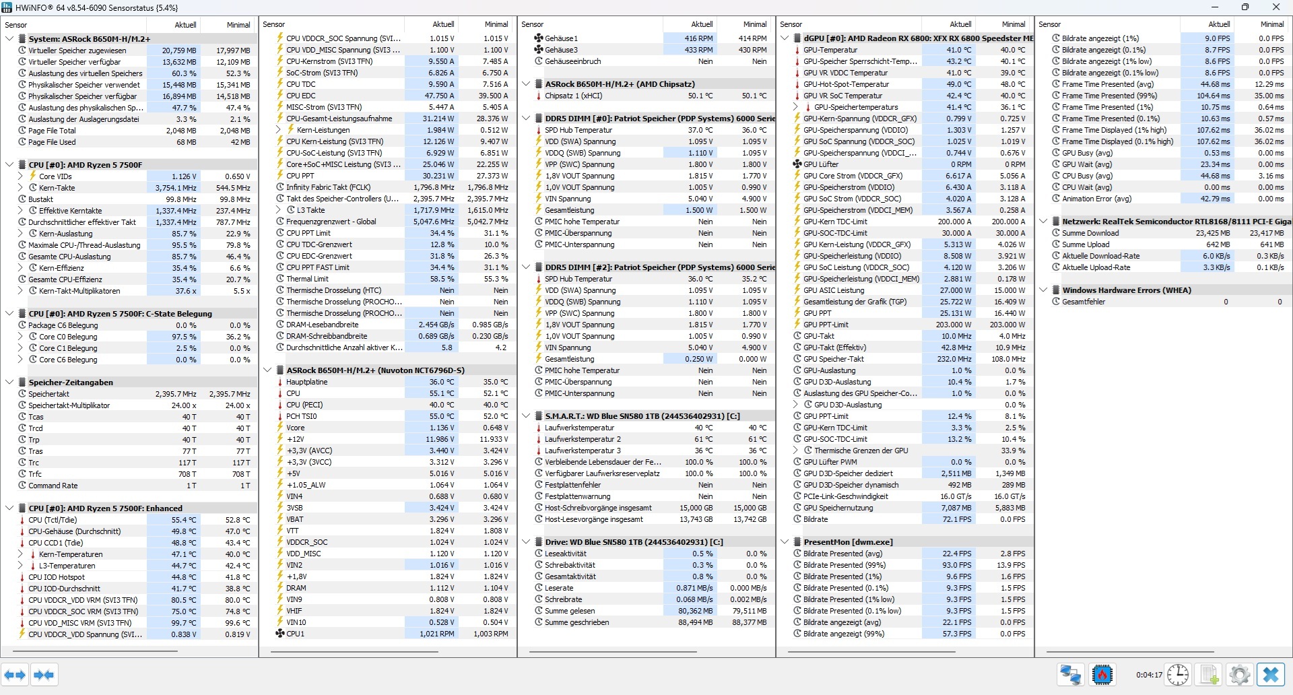Click thermometer icon beside GPU-Temperatur
1293x695 pixels.
click(797, 50)
